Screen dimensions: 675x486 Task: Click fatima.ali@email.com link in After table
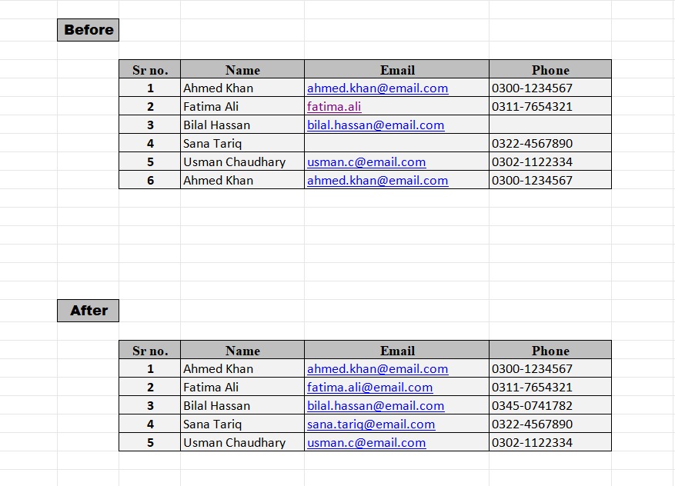(369, 388)
